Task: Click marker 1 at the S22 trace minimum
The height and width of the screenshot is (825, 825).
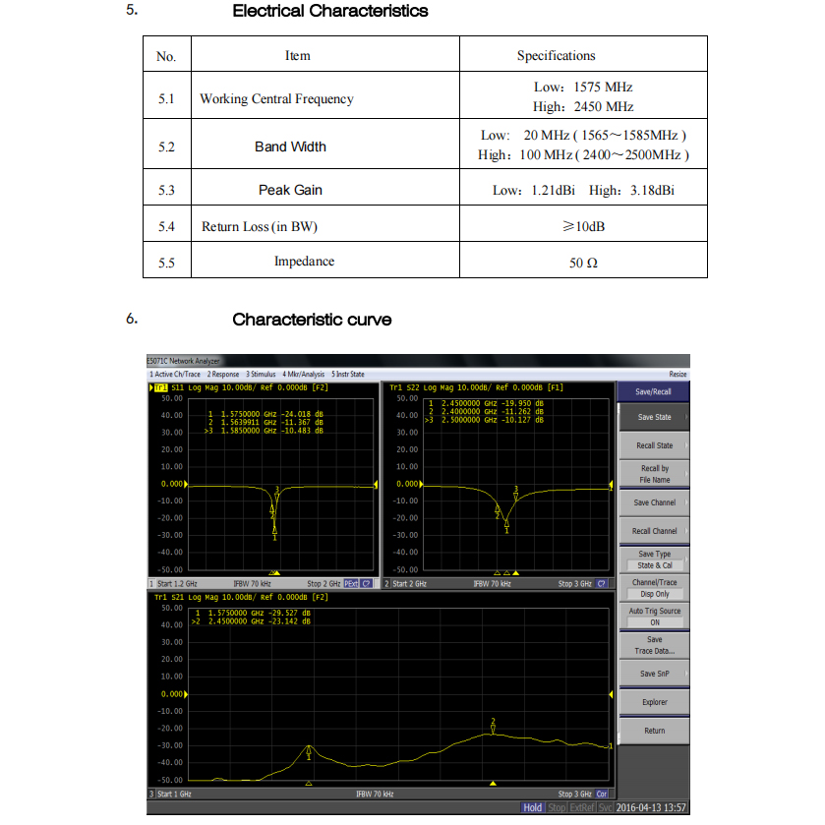Action: [x=506, y=527]
